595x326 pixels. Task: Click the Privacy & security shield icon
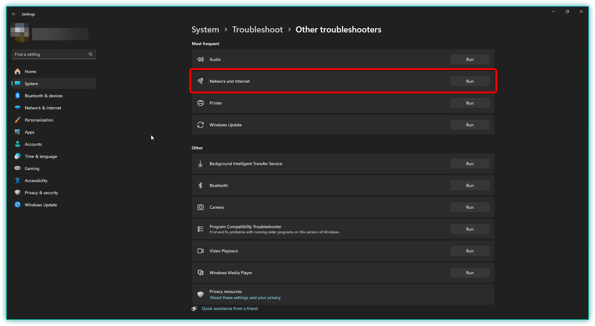[x=18, y=193]
